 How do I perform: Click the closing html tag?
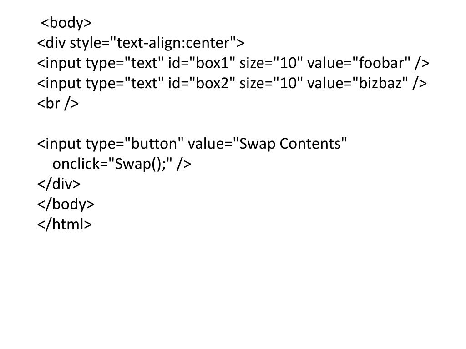(65, 224)
